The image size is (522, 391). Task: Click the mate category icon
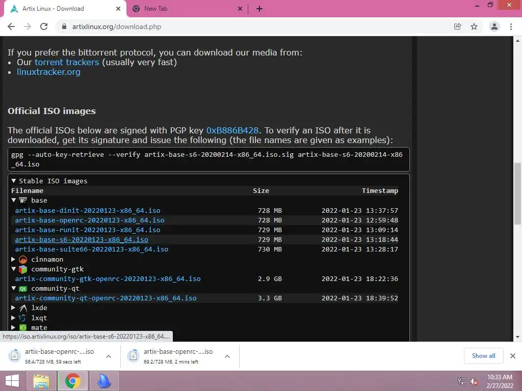pos(22,327)
